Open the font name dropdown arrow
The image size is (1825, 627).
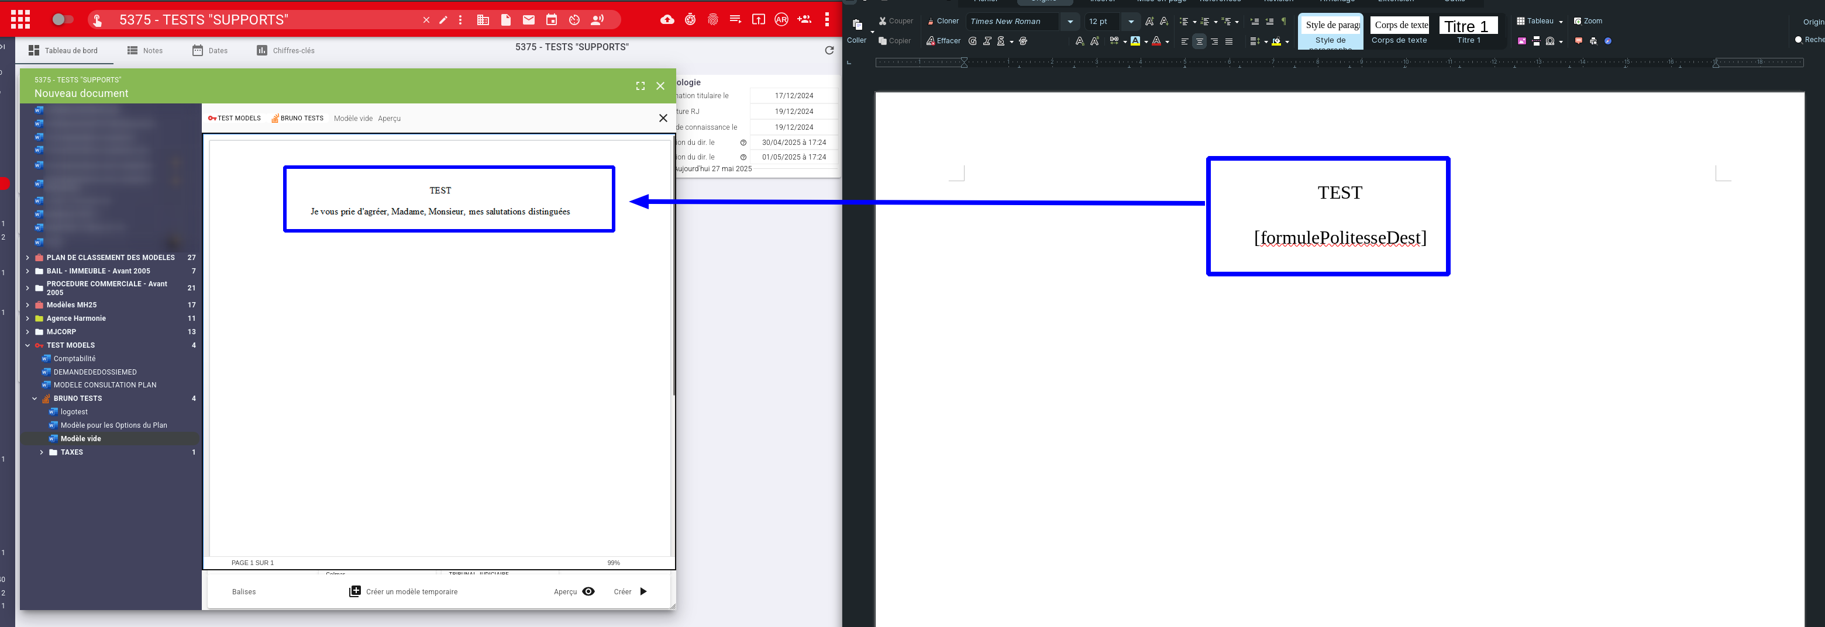pyautogui.click(x=1070, y=21)
